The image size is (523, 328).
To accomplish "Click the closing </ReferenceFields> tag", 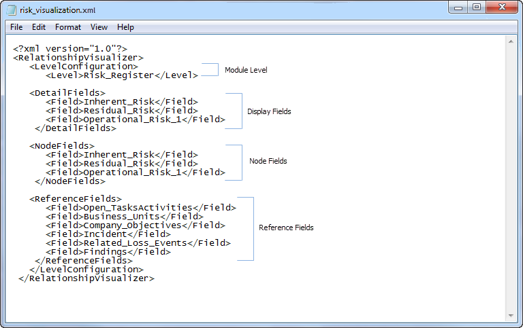I will click(x=84, y=261).
